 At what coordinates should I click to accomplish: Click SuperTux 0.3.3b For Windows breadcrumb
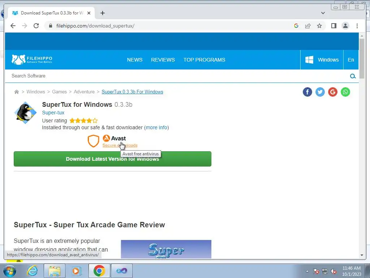pos(132,92)
